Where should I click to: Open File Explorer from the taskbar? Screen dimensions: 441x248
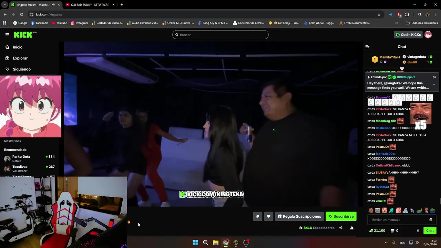(x=215, y=242)
